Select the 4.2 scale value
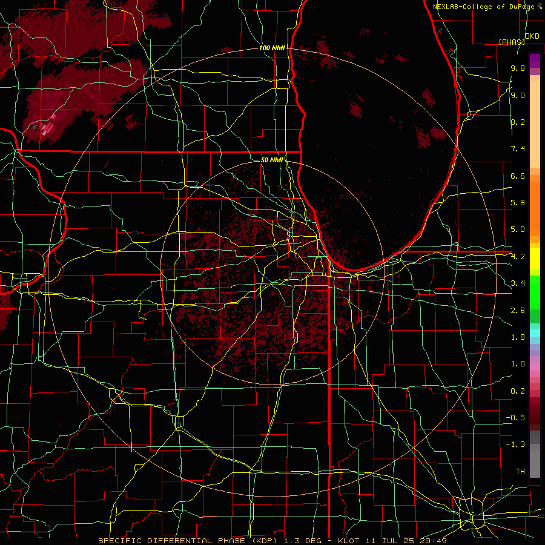 (518, 257)
